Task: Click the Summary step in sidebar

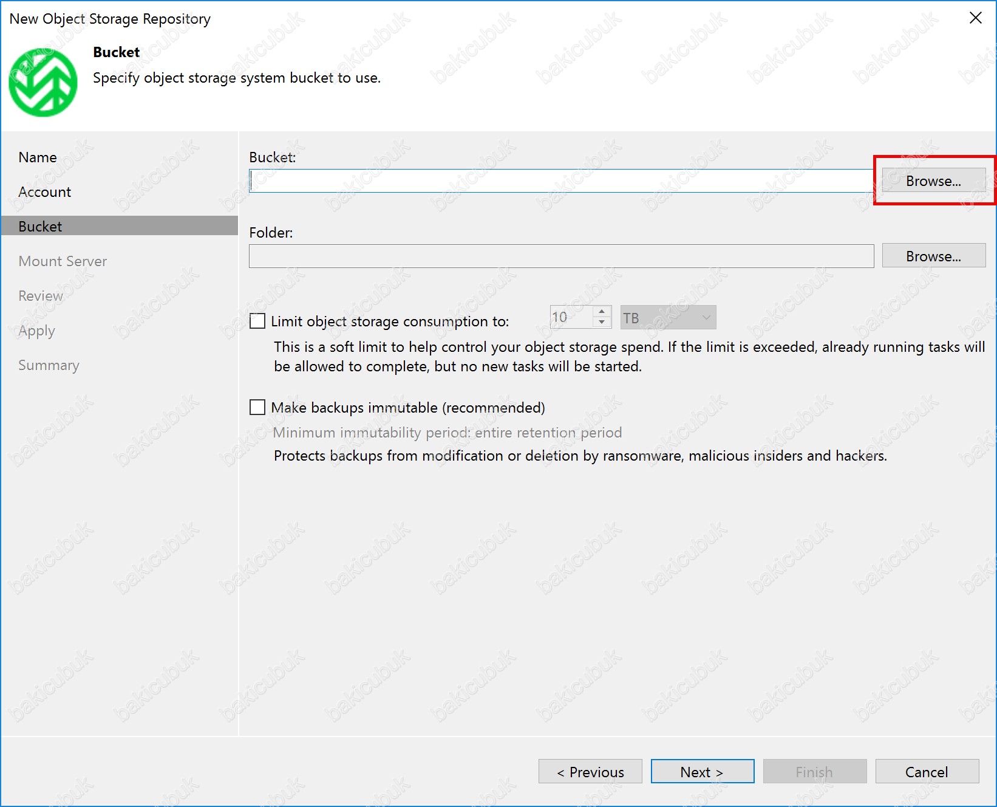Action: tap(49, 365)
